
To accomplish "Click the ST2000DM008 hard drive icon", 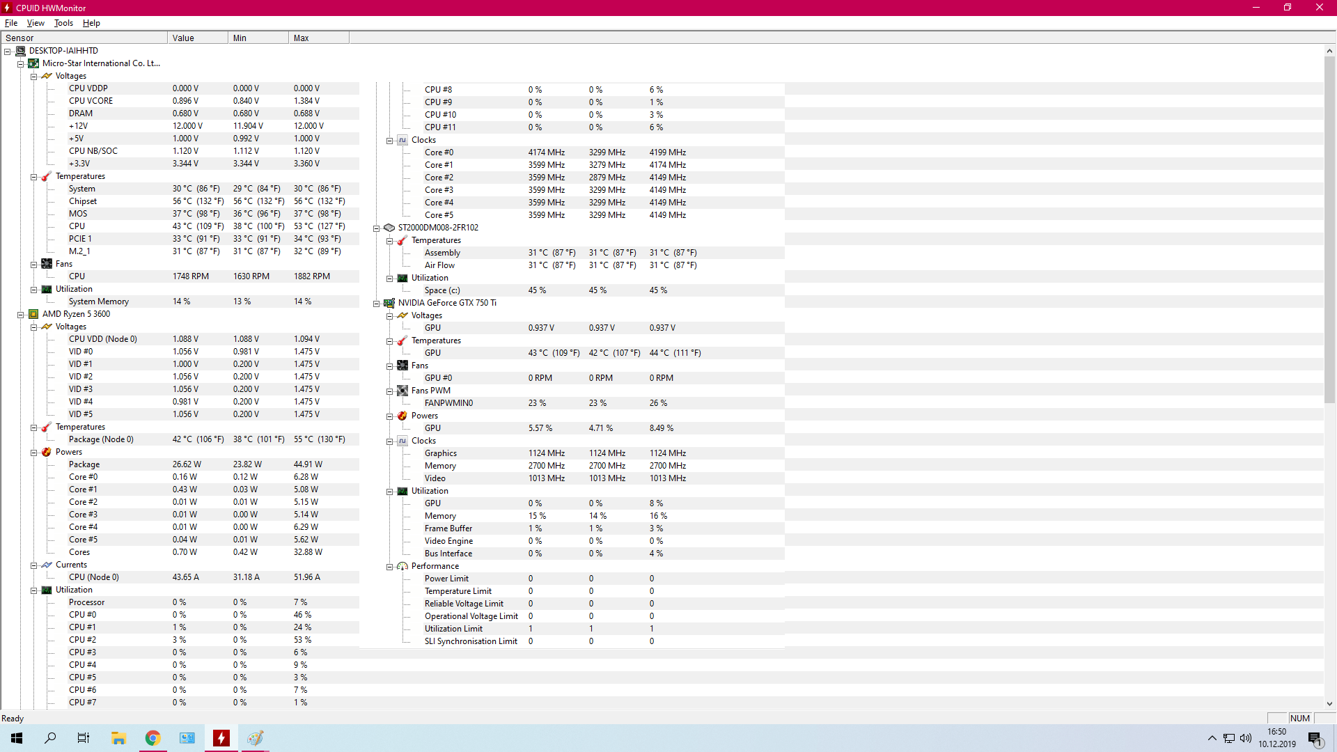I will click(x=389, y=228).
